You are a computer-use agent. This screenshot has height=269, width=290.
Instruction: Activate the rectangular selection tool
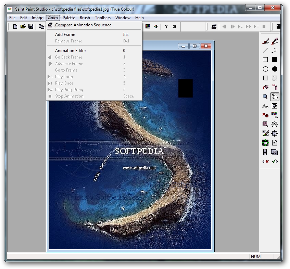[265, 78]
